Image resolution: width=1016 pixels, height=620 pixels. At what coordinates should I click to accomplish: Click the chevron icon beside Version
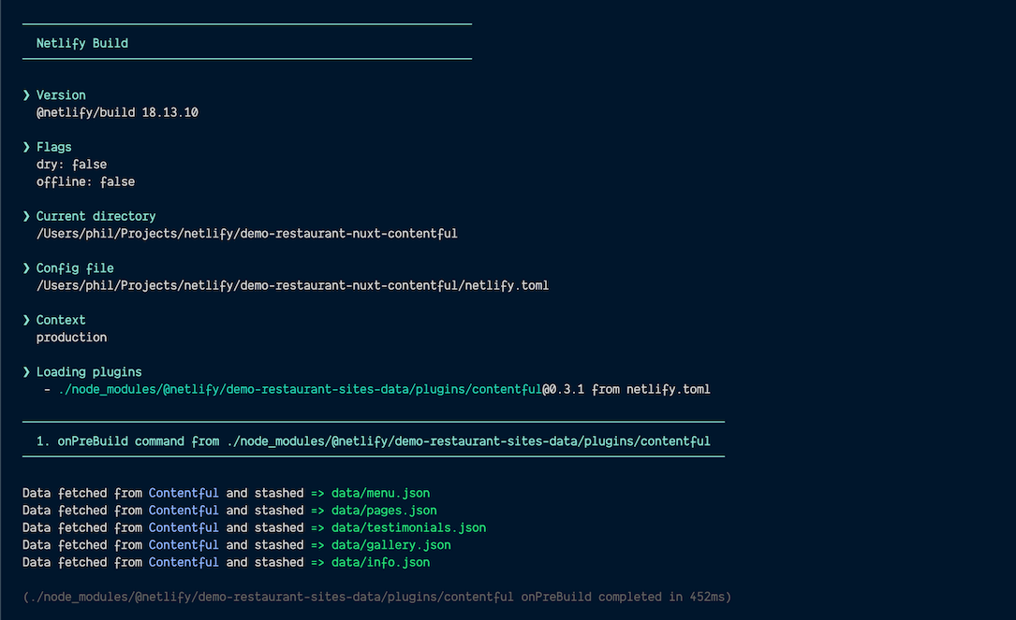(x=25, y=94)
